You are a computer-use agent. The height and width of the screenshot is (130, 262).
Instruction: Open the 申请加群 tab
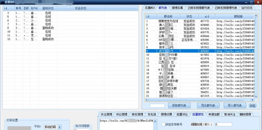click(214, 114)
